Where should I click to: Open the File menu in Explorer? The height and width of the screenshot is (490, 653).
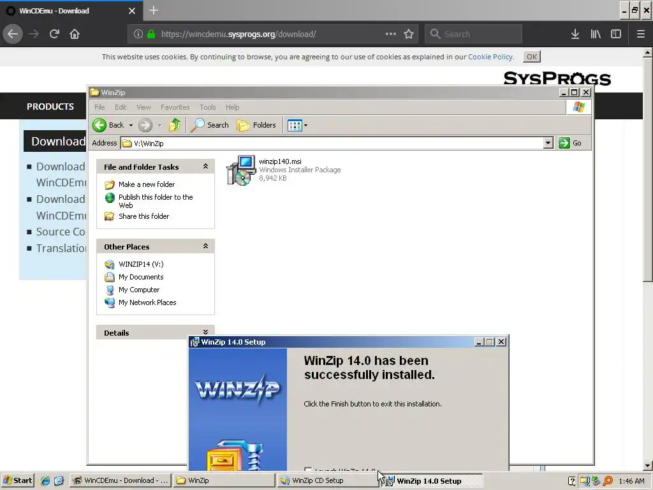(x=99, y=107)
